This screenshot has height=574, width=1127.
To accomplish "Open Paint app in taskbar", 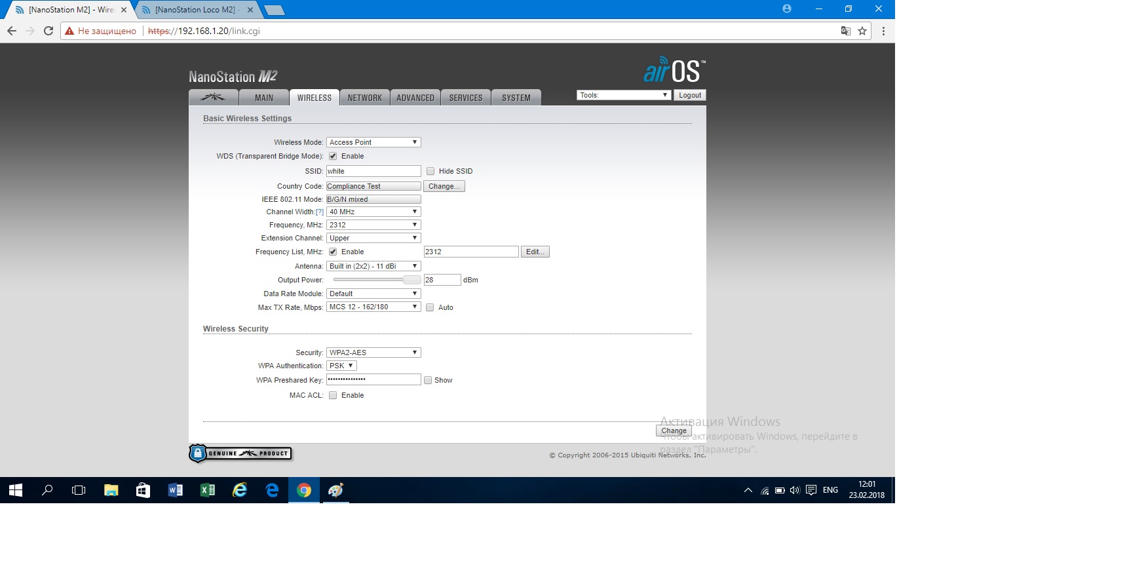I will (x=335, y=490).
